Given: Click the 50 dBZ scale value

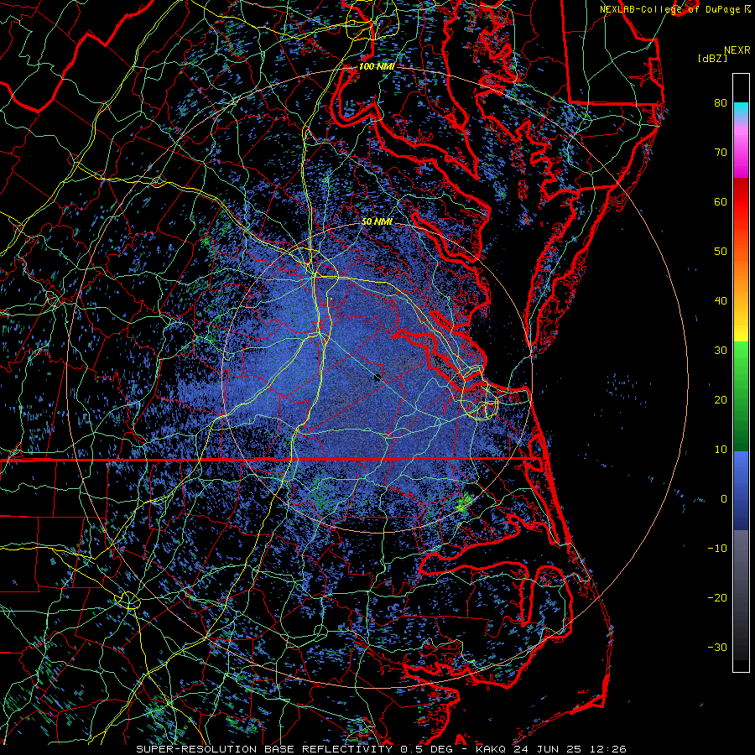Looking at the screenshot, I should click(721, 252).
